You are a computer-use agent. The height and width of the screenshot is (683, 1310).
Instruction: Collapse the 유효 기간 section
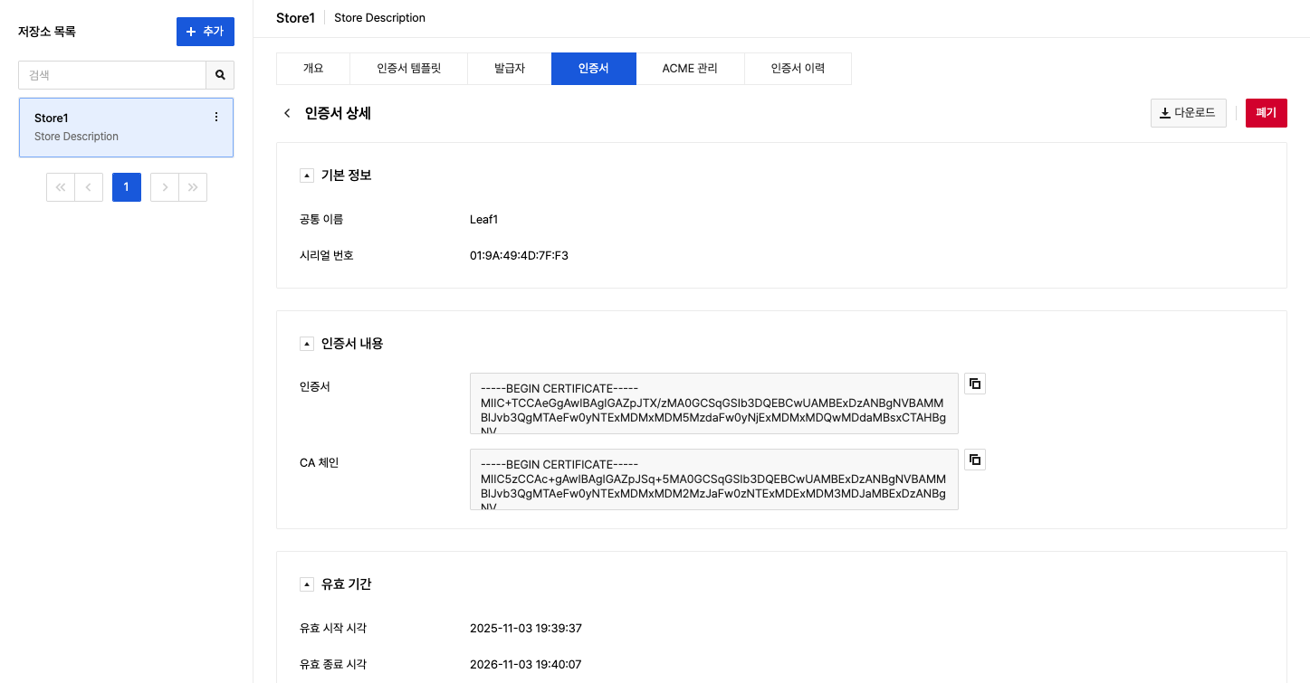click(307, 584)
